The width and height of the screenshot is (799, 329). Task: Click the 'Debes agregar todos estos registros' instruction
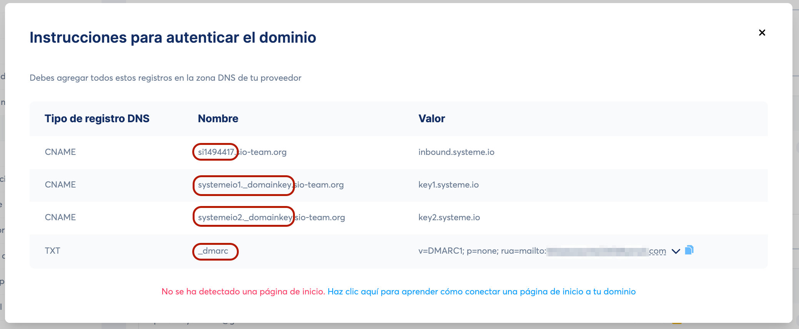(165, 78)
